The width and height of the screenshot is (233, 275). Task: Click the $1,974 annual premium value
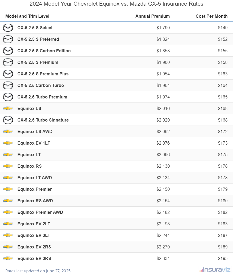click(x=163, y=97)
